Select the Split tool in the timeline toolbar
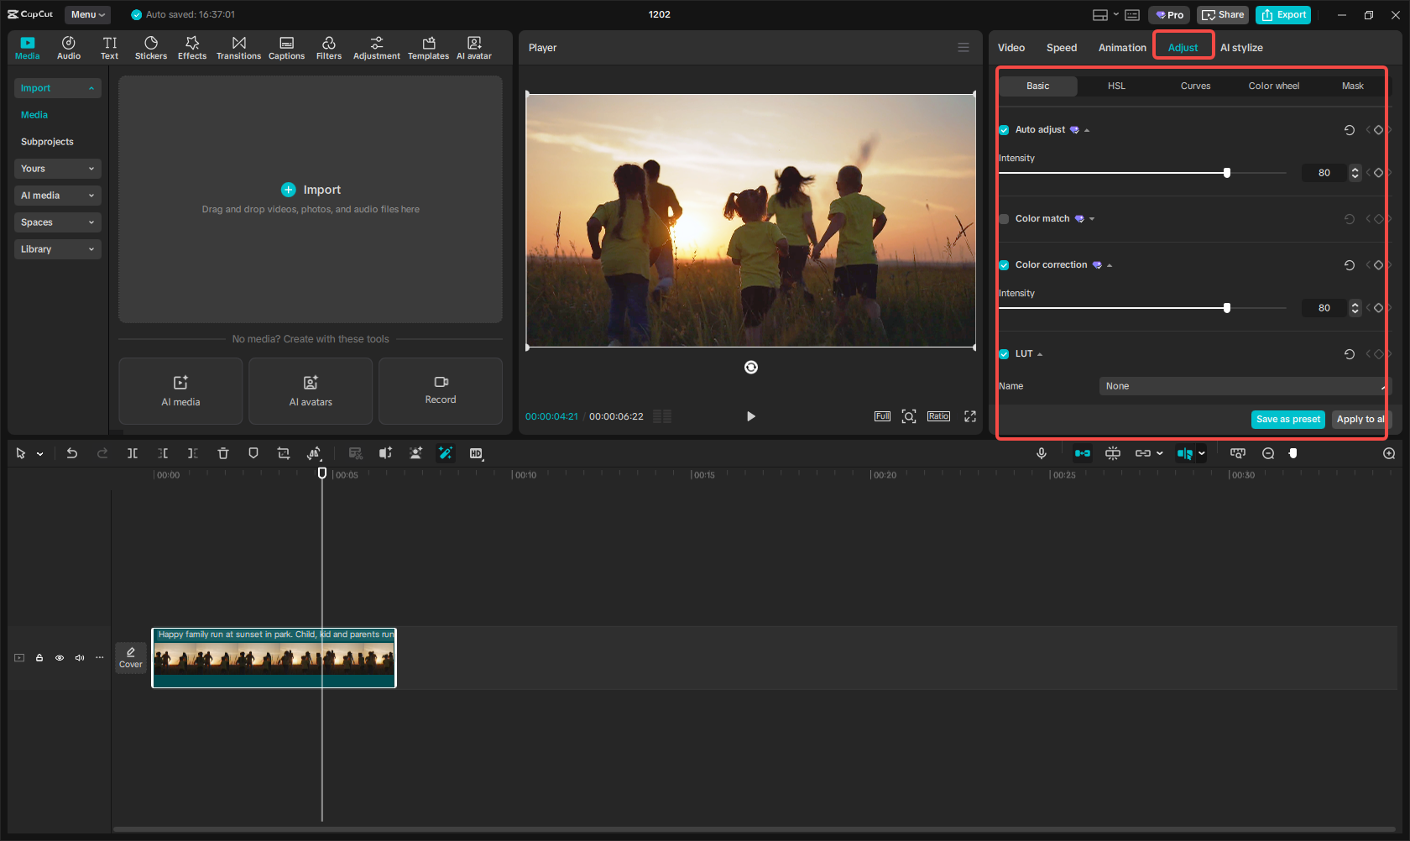This screenshot has height=841, width=1410. point(133,453)
